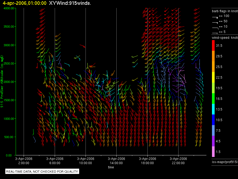Select the orange 25.5 knots color band

213,67
